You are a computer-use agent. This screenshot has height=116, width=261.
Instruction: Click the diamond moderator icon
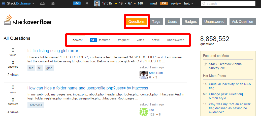point(87,3)
